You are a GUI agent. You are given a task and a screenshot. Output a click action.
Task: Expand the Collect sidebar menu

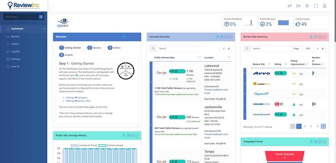(24, 44)
